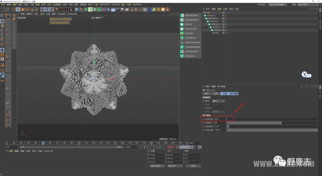Disable the mtInset.2 generator checkmark
The width and height of the screenshot is (322, 176).
pyautogui.click(x=226, y=24)
